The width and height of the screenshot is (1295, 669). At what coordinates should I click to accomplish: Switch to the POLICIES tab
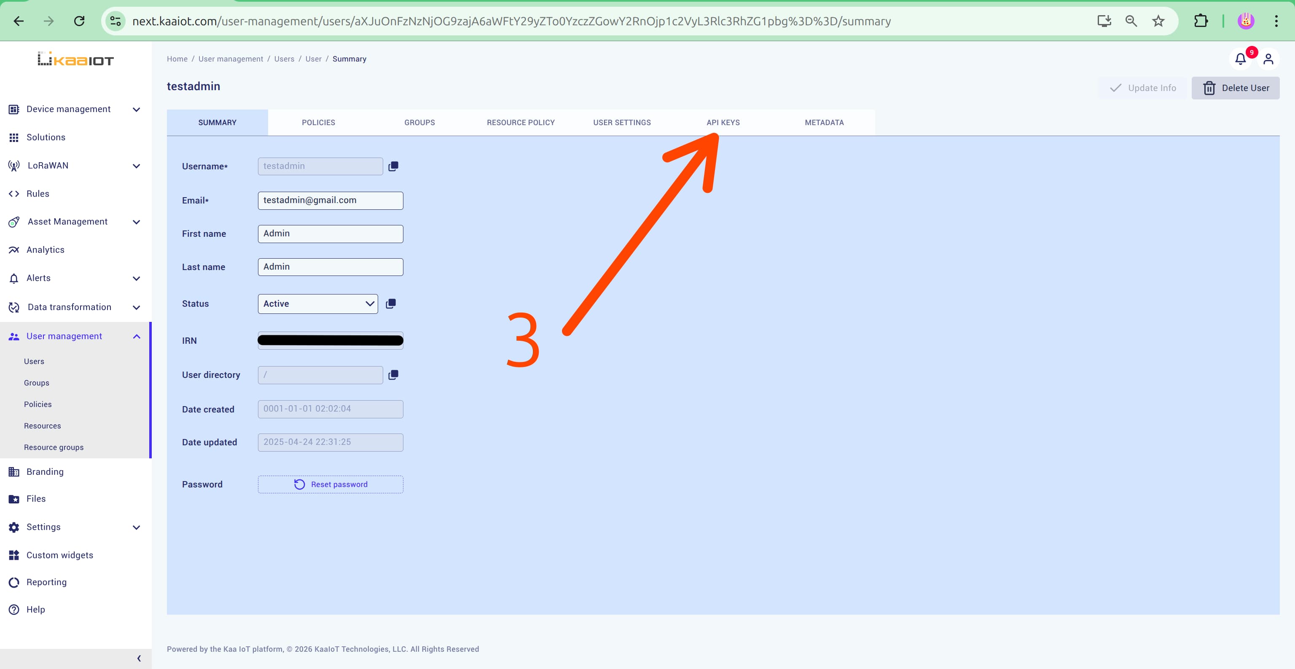318,122
